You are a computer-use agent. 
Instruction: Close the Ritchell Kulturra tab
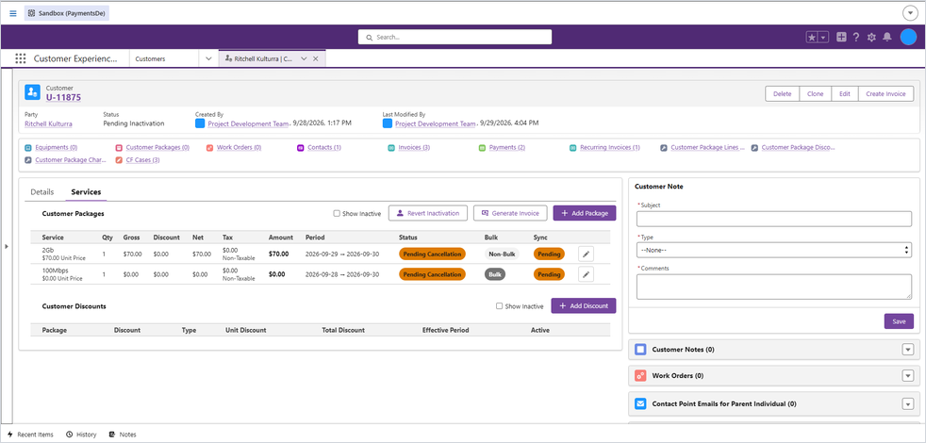(x=315, y=59)
